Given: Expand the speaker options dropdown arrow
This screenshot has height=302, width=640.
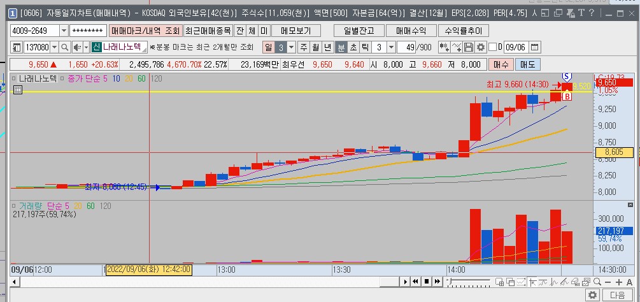Looking at the screenshot, I should click(x=86, y=47).
